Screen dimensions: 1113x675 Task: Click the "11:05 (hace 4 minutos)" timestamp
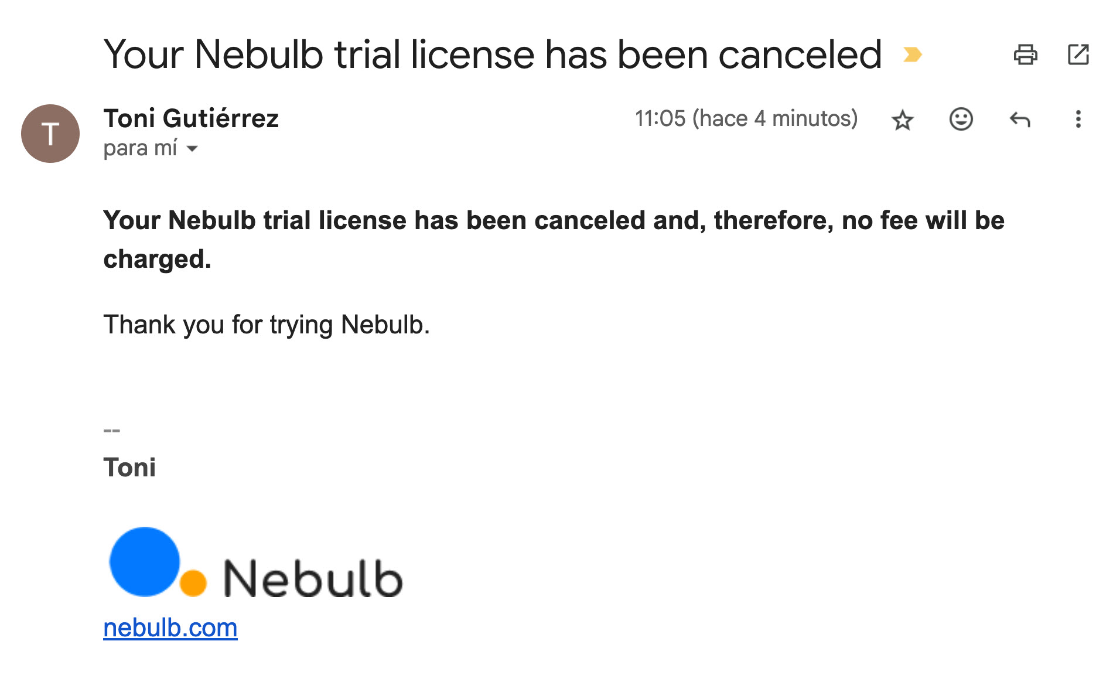[746, 118]
